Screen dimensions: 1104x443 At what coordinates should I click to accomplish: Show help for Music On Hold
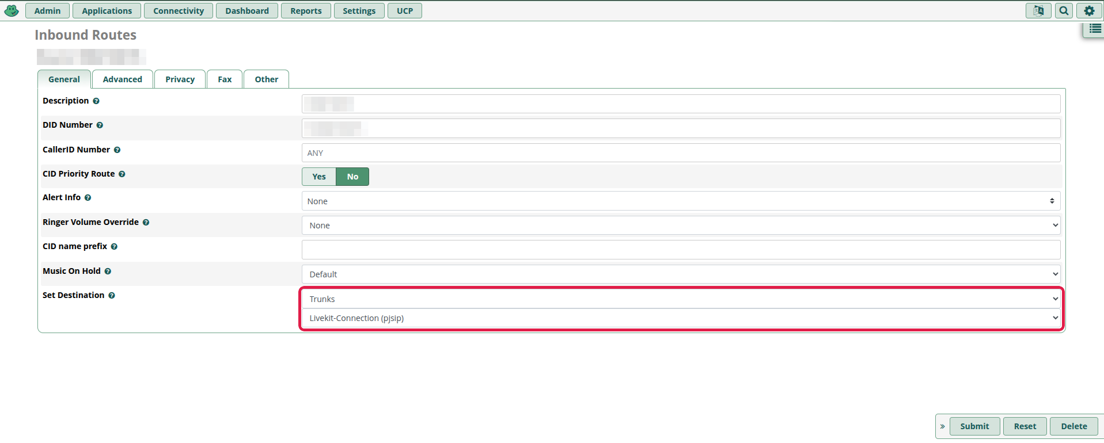pos(108,272)
